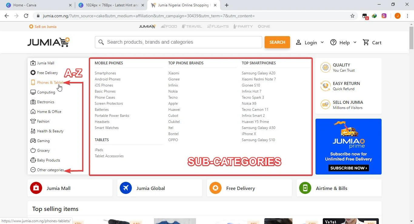Viewport: 414px width, 224px height.
Task: Click the Baby Products icon
Action: 33,160
